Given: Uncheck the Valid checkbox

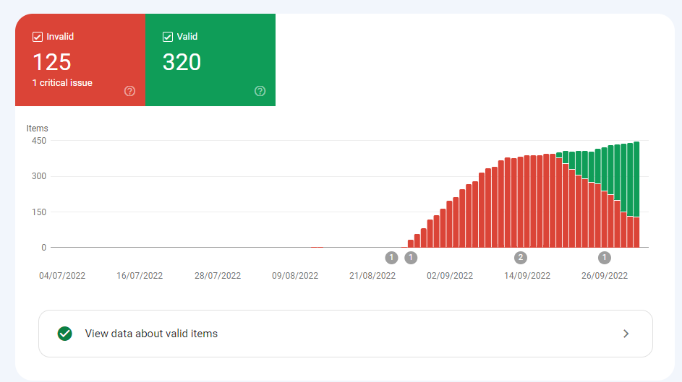Looking at the screenshot, I should pos(168,37).
